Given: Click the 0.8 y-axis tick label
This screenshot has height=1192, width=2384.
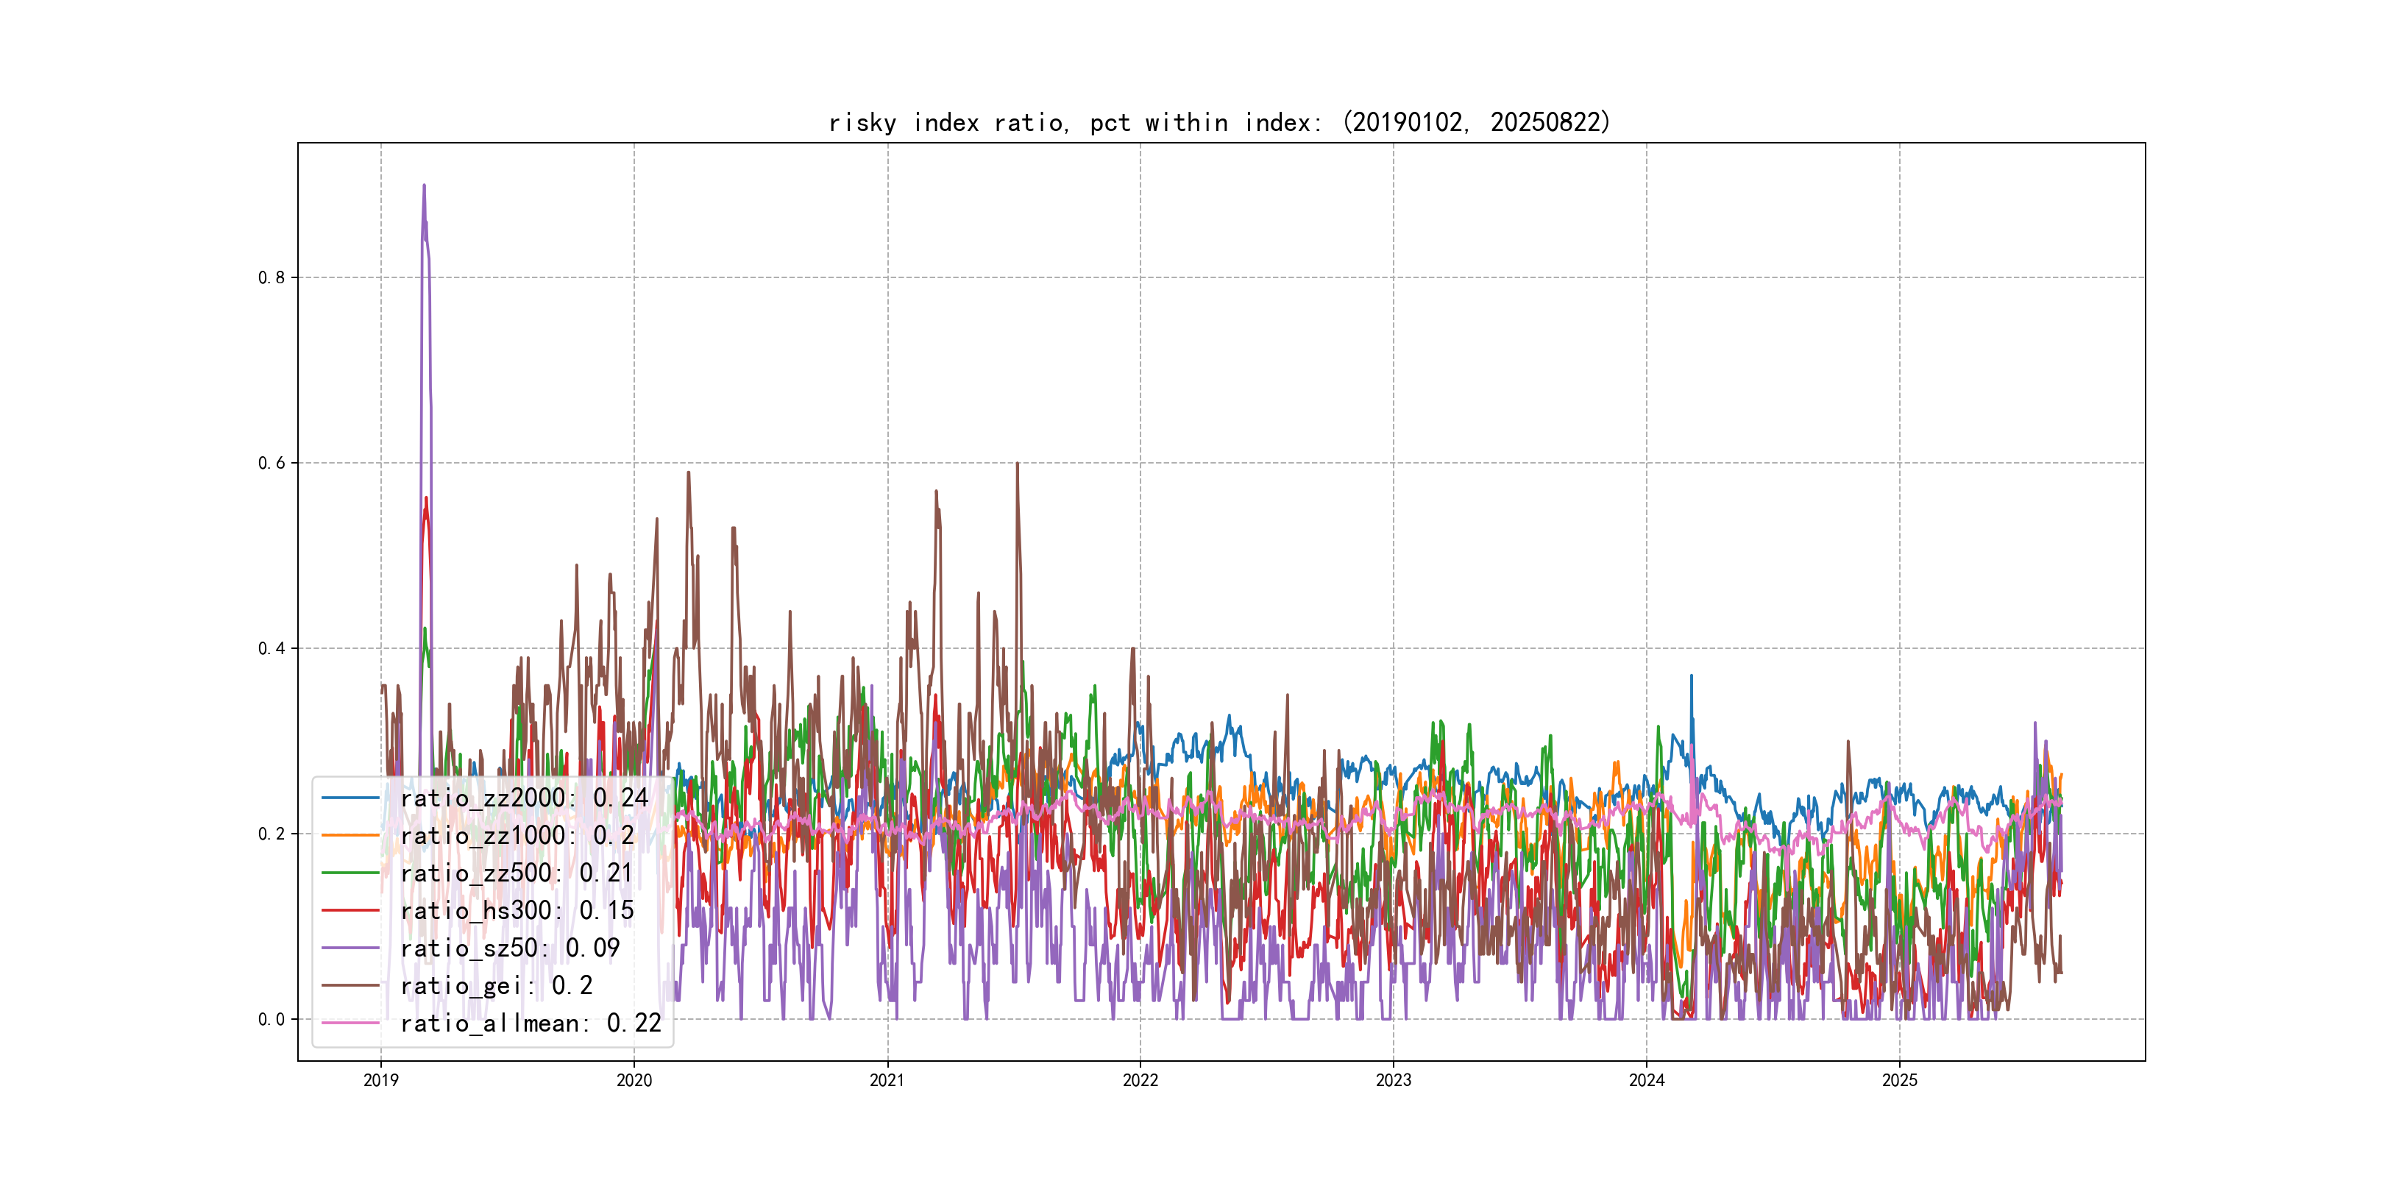Looking at the screenshot, I should coord(272,277).
